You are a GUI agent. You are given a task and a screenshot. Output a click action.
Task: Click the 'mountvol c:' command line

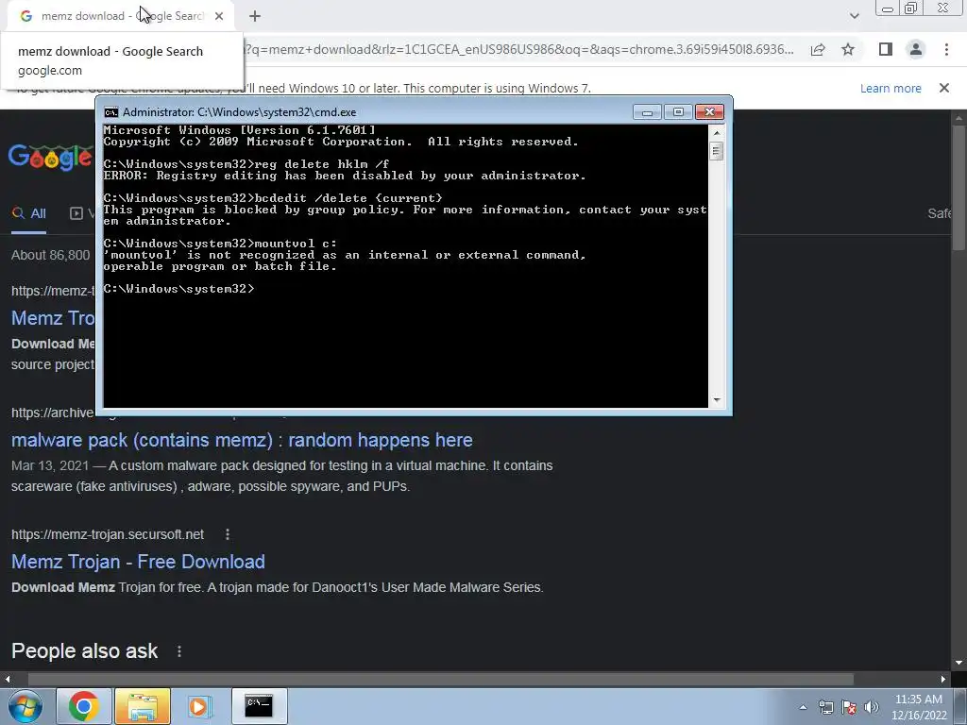tap(220, 243)
